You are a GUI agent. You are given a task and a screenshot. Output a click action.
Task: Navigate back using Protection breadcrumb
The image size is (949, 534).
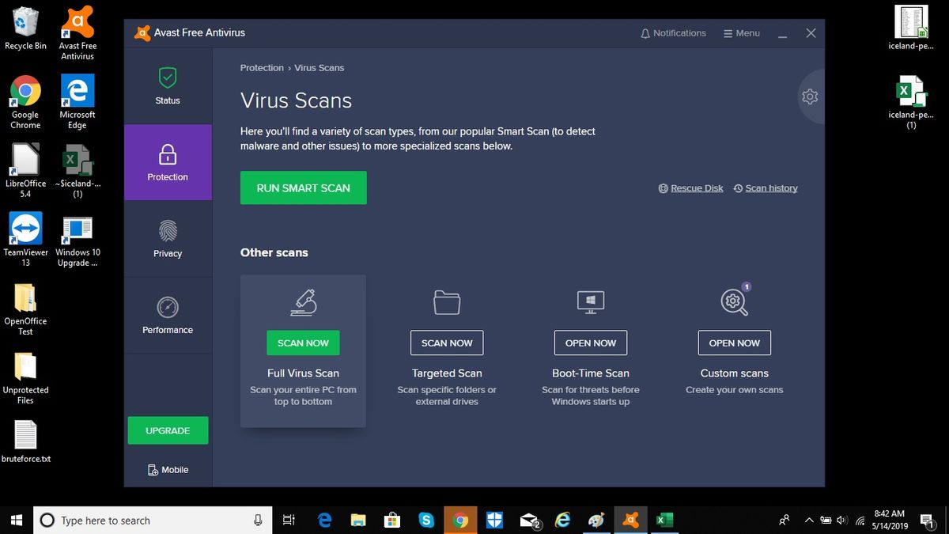262,67
